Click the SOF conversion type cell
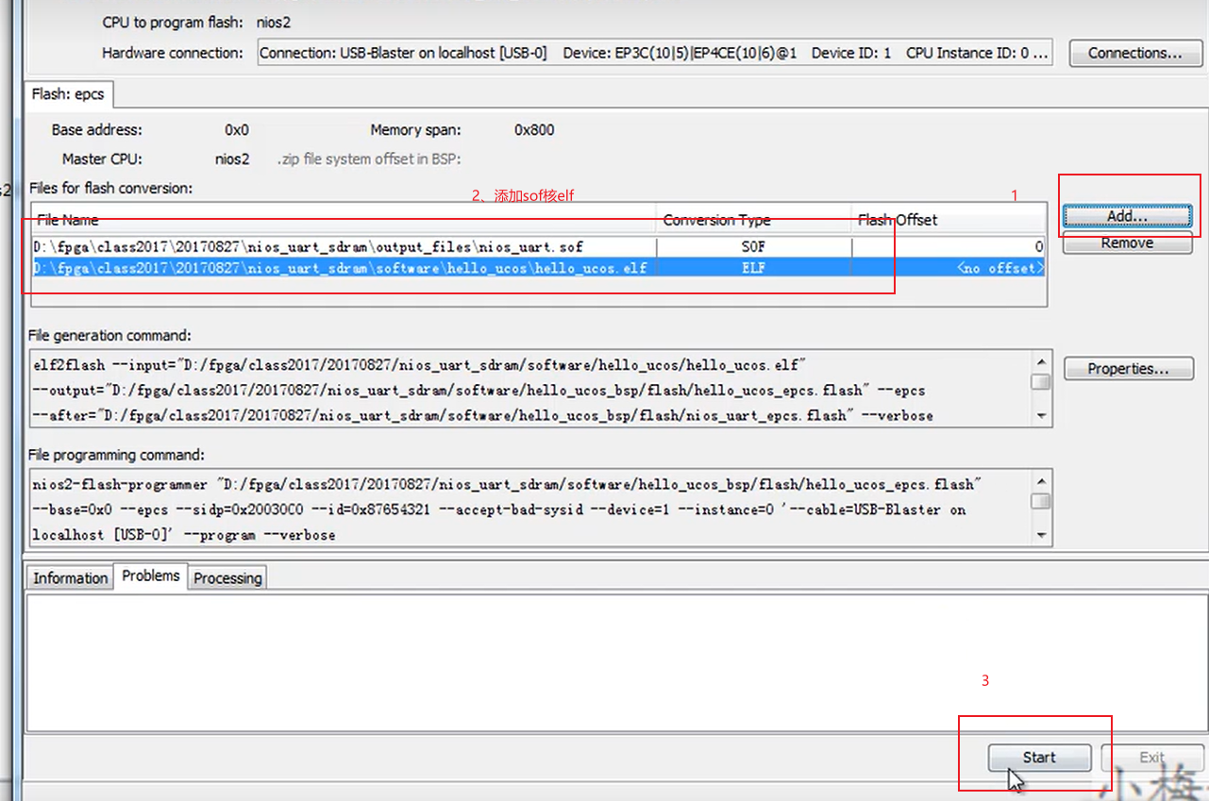The image size is (1209, 801). 753,247
